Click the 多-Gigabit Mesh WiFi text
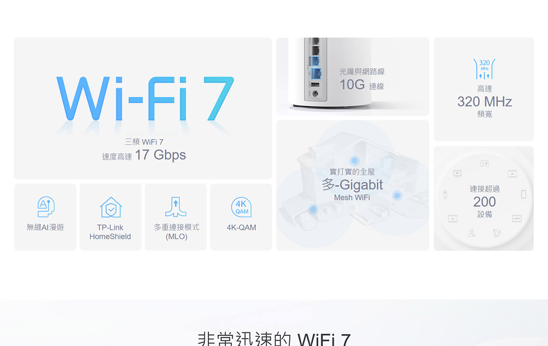Viewport: 548px width, 346px height. 353,185
